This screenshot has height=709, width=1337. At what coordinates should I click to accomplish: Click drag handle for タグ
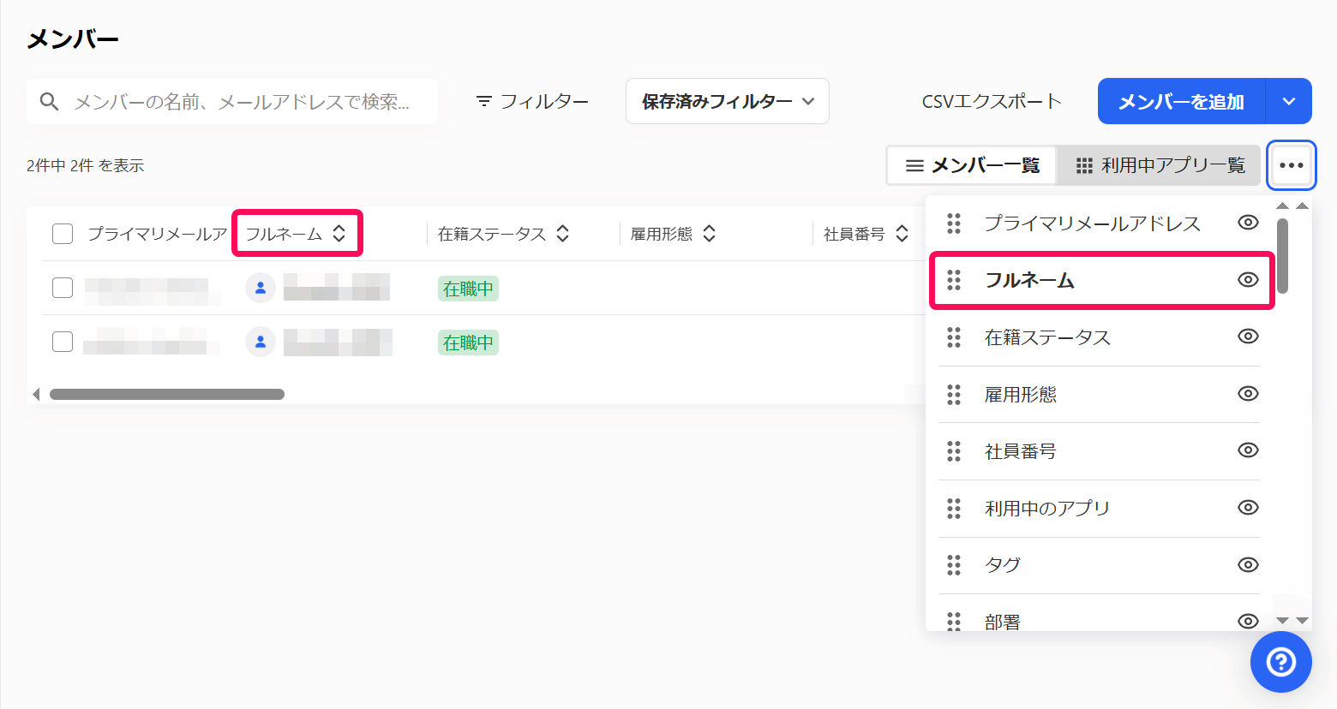pyautogui.click(x=954, y=565)
